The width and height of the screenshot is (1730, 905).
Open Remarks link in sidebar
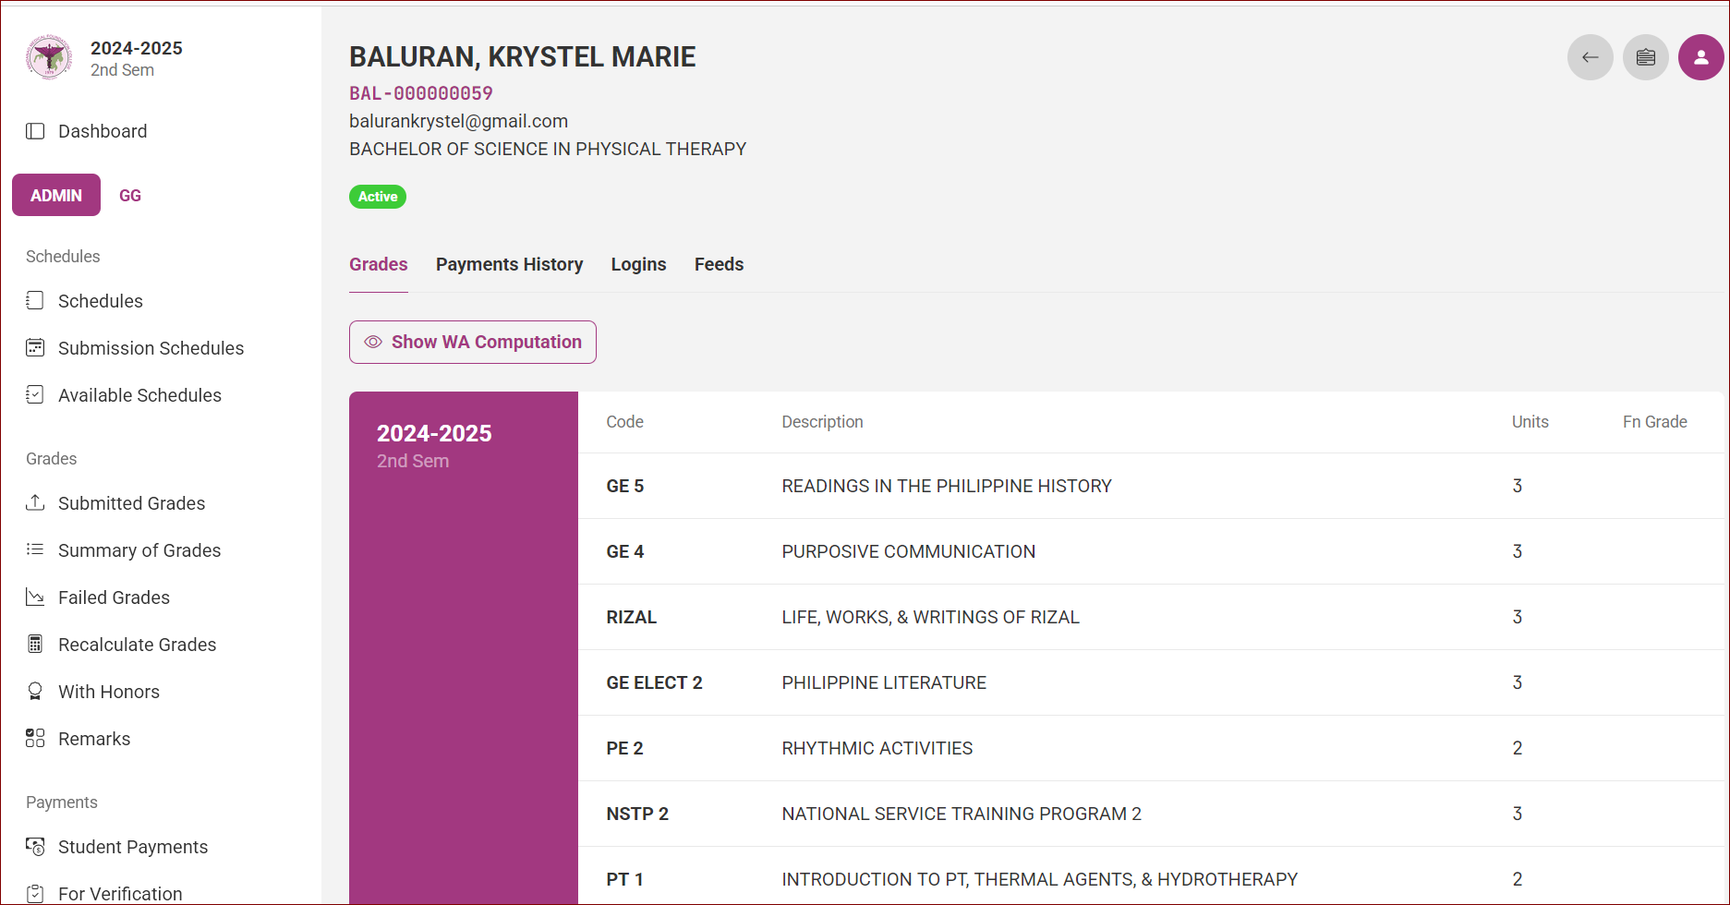tap(94, 739)
